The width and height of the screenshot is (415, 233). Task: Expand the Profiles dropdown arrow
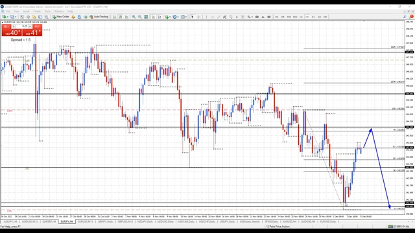pos(16,17)
